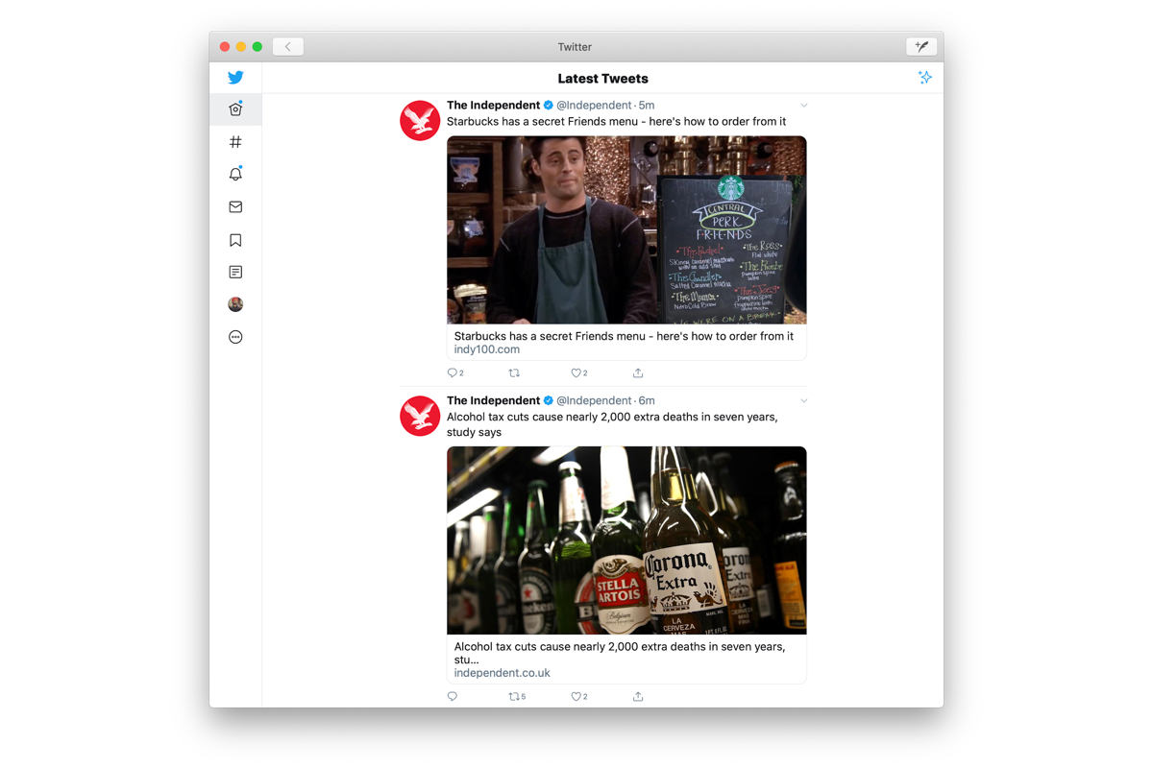Click the sparkle top tweets icon
The height and width of the screenshot is (768, 1153).
(924, 78)
